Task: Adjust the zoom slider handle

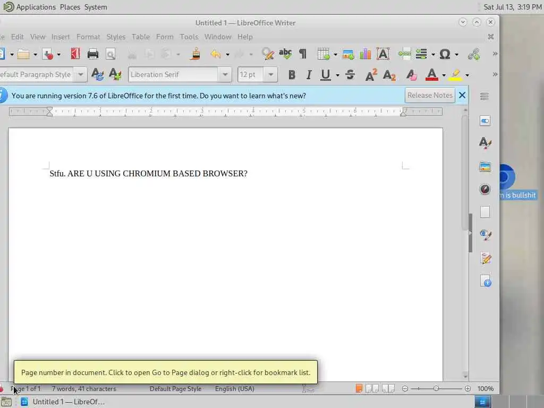Action: tap(436, 388)
